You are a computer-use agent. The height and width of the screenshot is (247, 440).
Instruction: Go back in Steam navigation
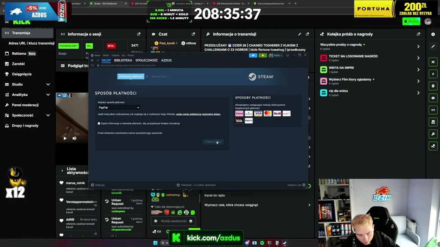pos(92,60)
